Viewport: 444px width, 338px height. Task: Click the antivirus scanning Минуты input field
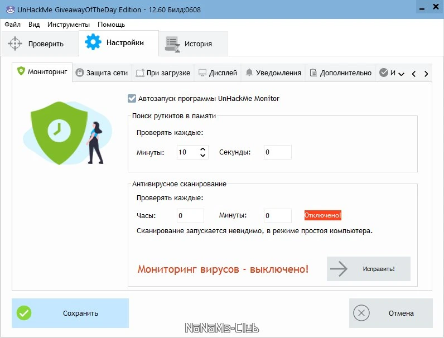[x=278, y=216]
